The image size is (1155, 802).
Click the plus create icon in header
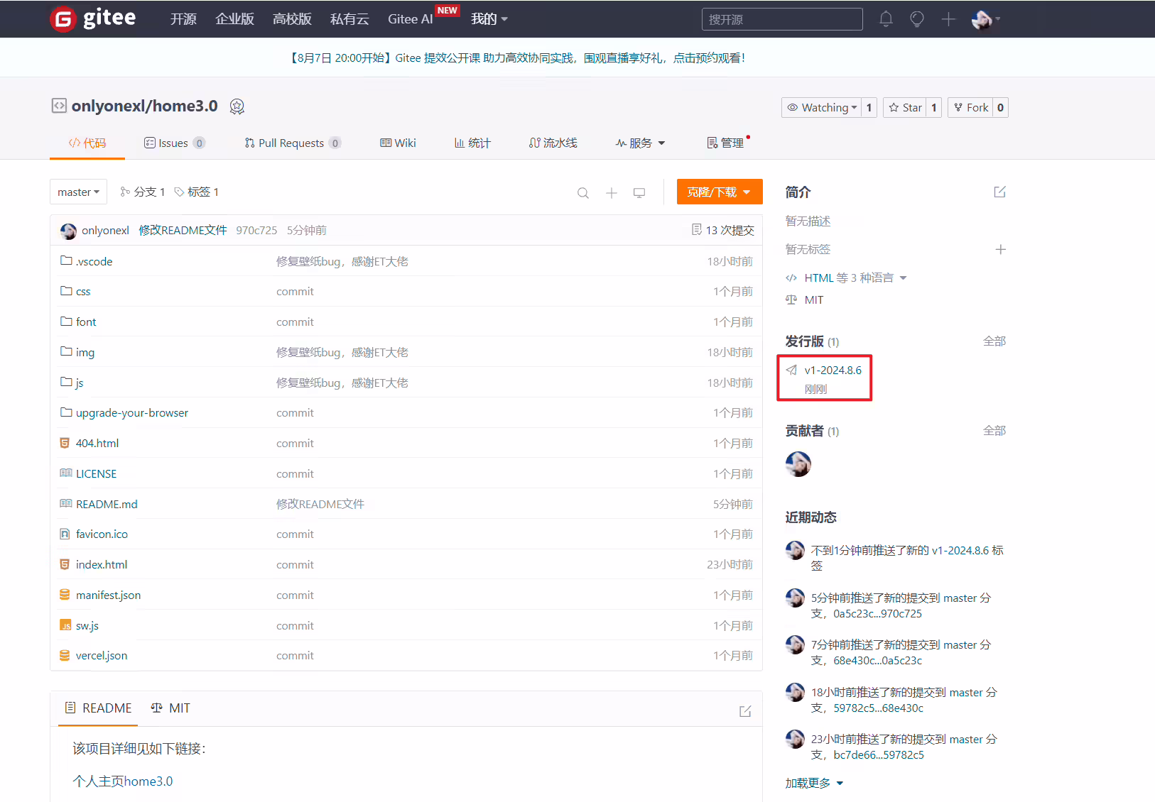pyautogui.click(x=948, y=19)
